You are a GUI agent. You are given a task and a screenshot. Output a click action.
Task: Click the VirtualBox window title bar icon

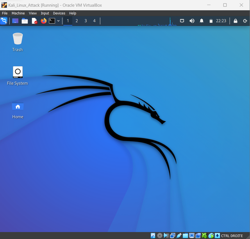coord(4,5)
